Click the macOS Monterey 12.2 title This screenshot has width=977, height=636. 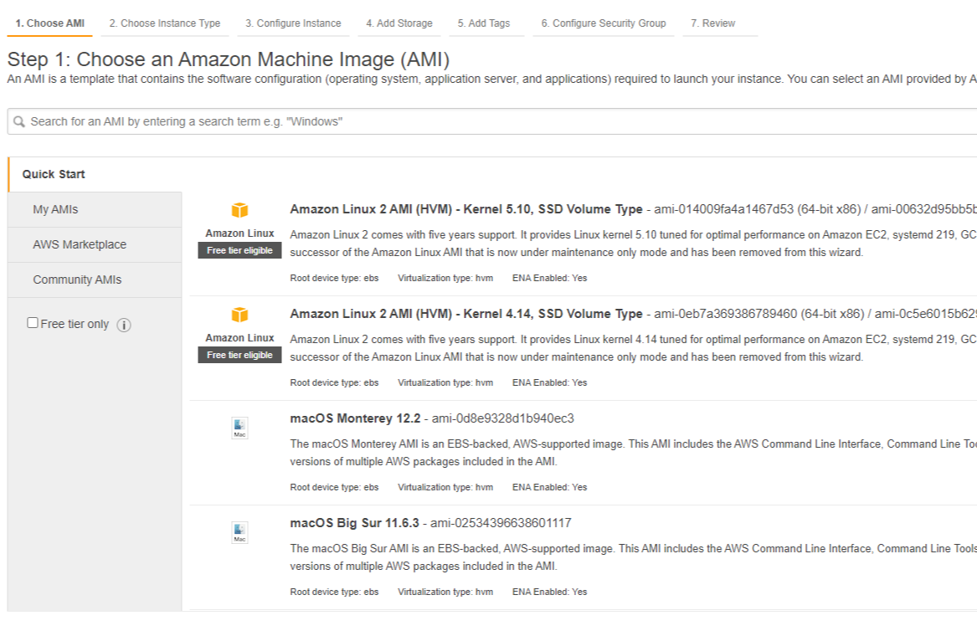[355, 418]
